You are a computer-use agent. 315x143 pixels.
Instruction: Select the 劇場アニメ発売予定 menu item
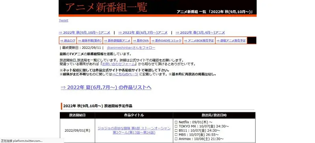231,40
